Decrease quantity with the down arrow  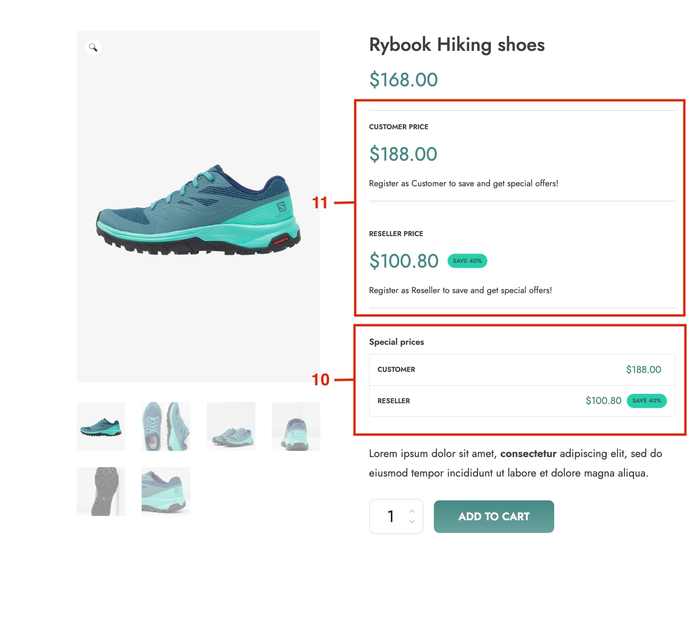[x=412, y=521]
